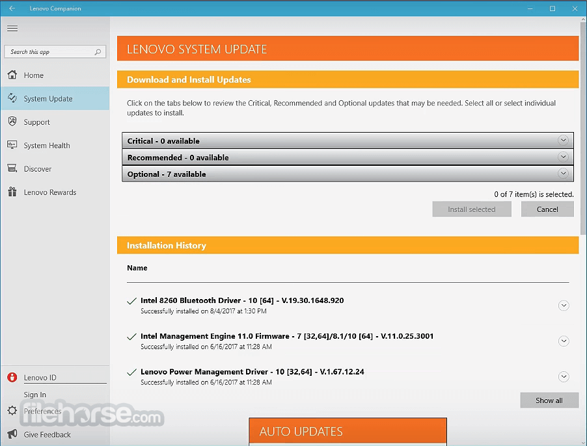Click checkmark icon beside Intel Management Engine Firmware
This screenshot has width=587, height=446.
[x=131, y=337]
